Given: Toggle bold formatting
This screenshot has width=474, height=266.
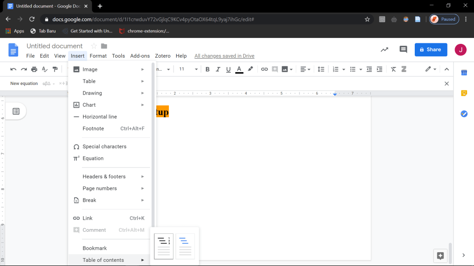Looking at the screenshot, I should click(x=207, y=69).
